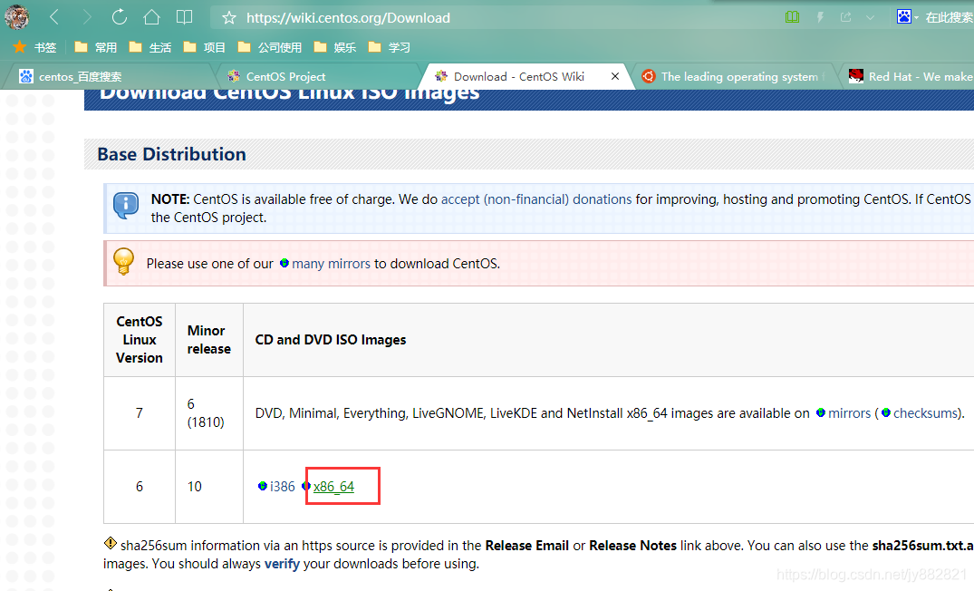Click the lightning speed mode icon
The image size is (974, 591).
(820, 17)
